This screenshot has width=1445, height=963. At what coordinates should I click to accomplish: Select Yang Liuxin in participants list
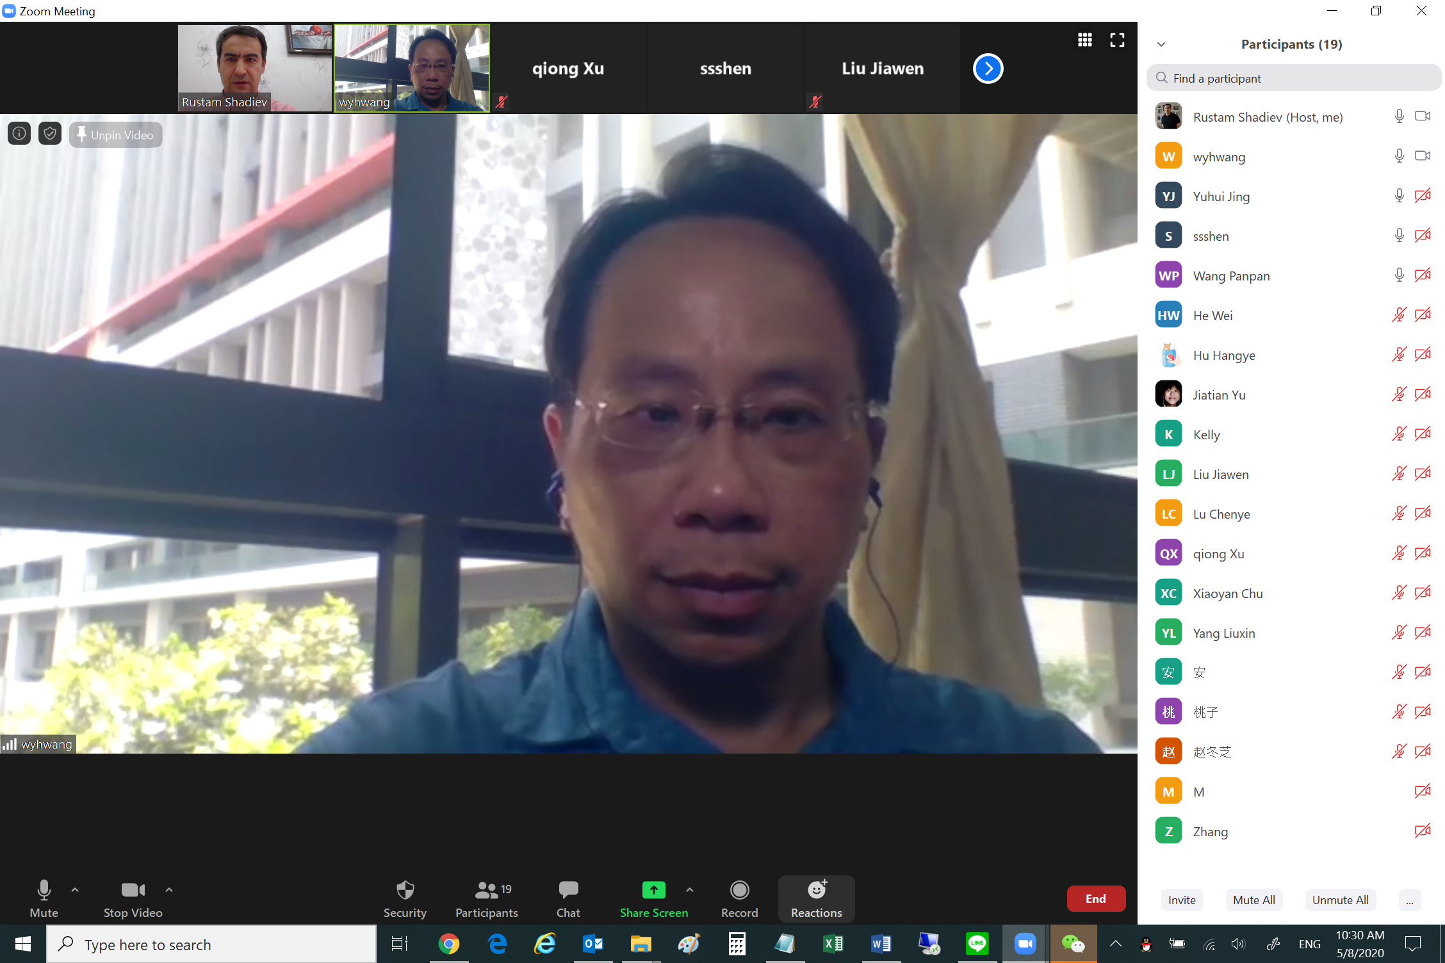[x=1291, y=633]
